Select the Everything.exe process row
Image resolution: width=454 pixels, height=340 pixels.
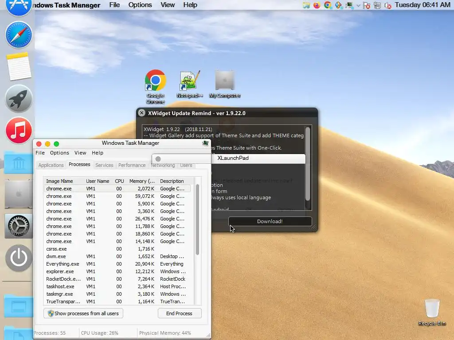click(x=117, y=264)
